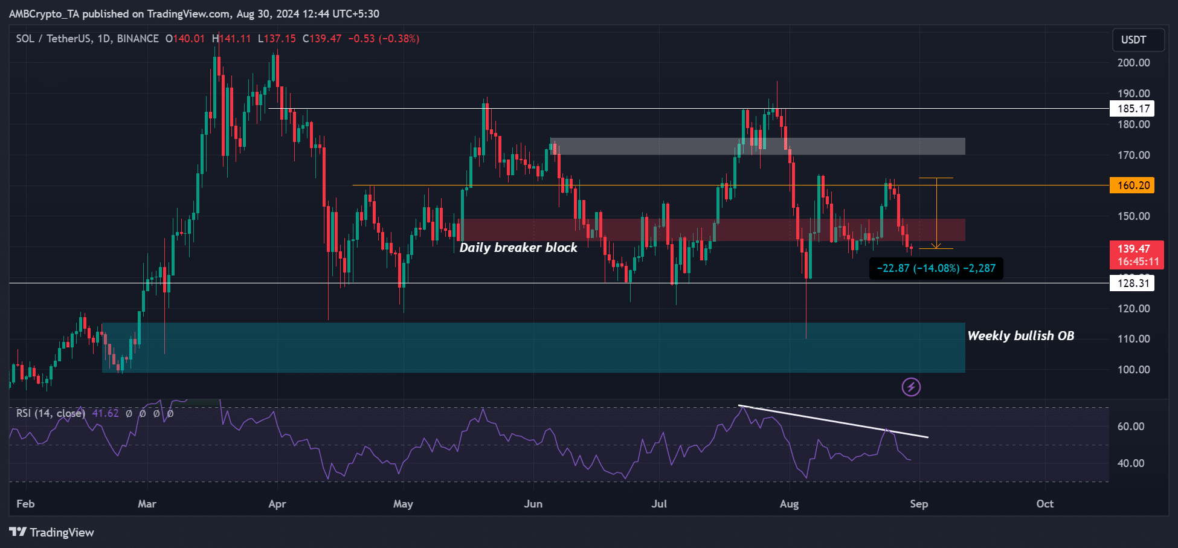Click the Sep label on time axis
The image size is (1178, 548).
(x=919, y=504)
